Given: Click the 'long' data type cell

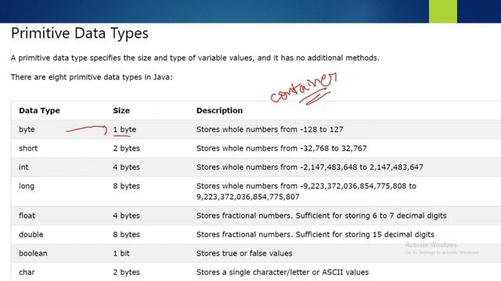Looking at the screenshot, I should tap(27, 186).
